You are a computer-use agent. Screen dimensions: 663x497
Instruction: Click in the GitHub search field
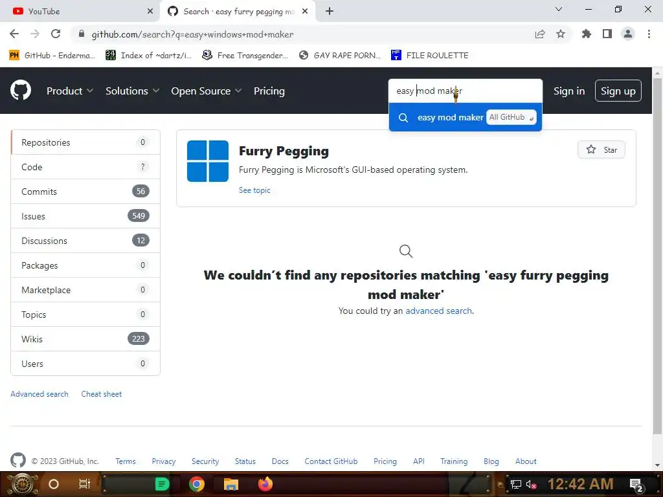coord(465,91)
